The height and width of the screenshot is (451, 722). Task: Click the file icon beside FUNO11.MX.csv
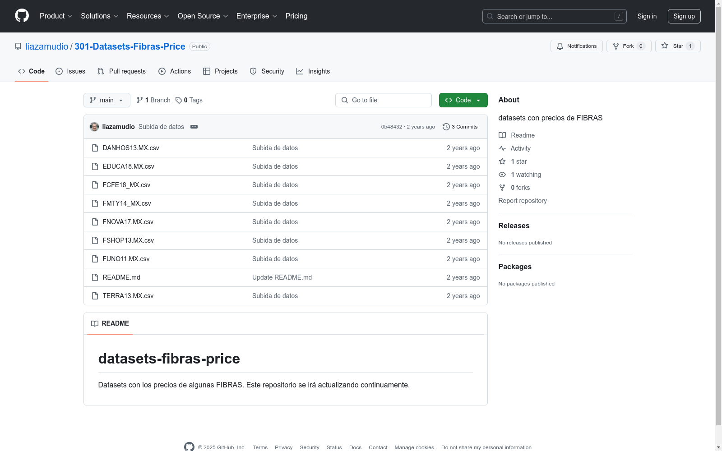tap(95, 259)
